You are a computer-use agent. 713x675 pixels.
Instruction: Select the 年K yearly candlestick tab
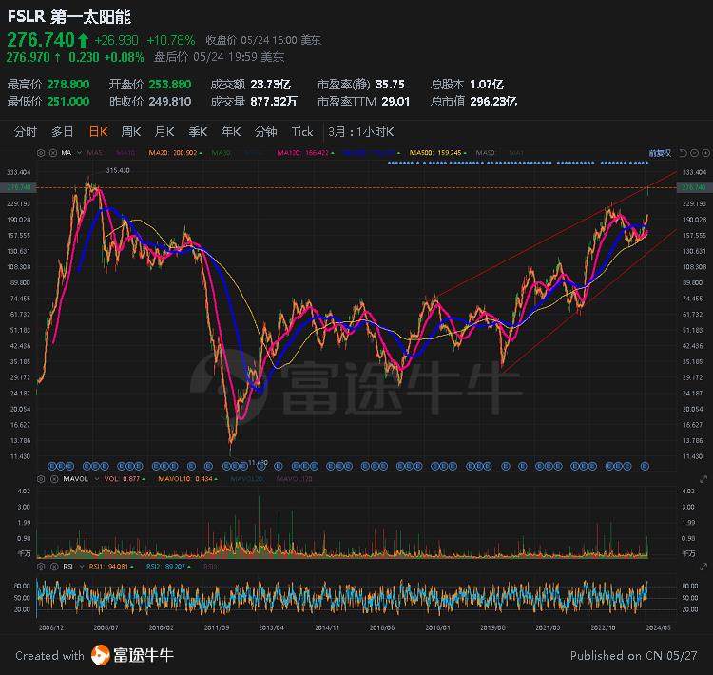(x=231, y=132)
